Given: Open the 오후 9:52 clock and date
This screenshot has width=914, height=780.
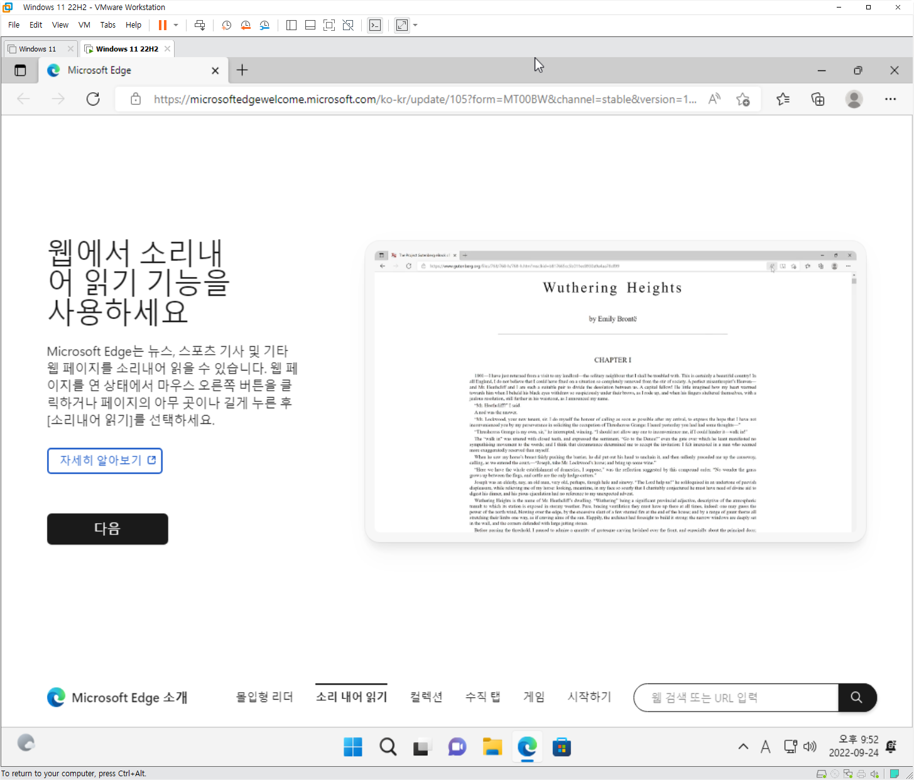Looking at the screenshot, I should (854, 746).
